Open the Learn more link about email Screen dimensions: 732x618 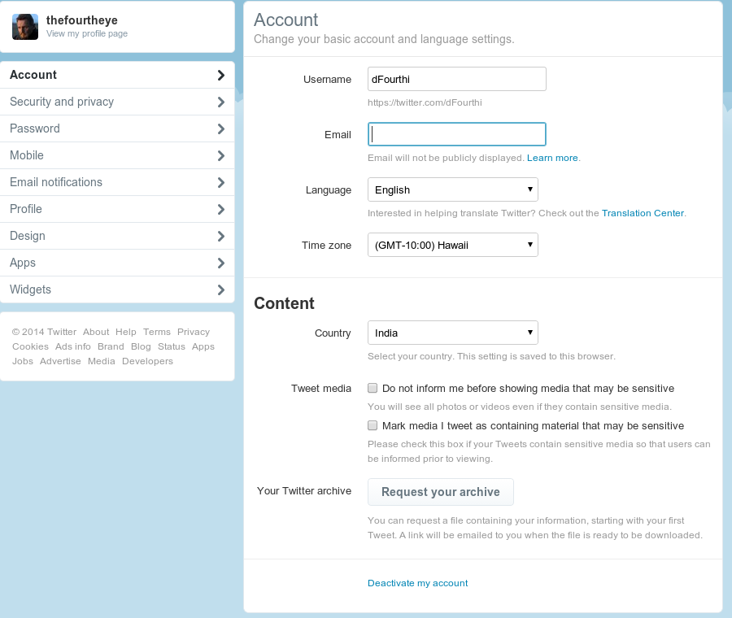point(552,158)
